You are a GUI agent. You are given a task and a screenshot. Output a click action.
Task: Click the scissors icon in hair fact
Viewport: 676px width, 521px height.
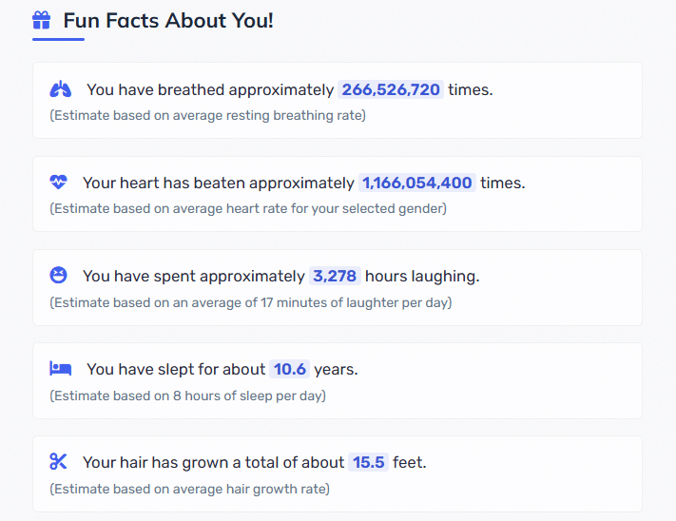click(58, 461)
